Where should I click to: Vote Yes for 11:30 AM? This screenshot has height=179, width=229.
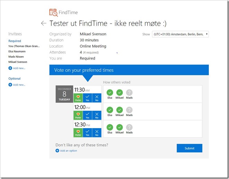point(87,98)
